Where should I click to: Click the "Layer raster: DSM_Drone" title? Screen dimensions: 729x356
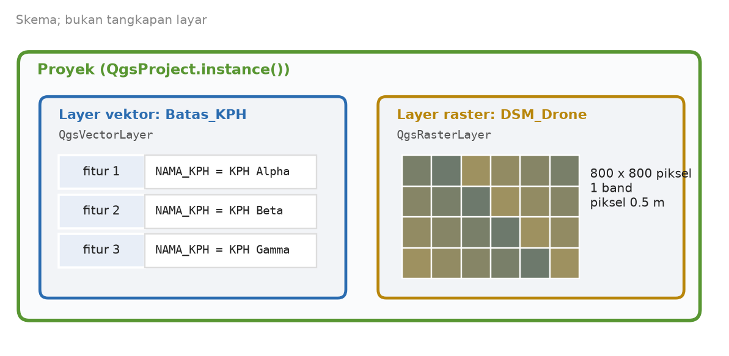(492, 114)
